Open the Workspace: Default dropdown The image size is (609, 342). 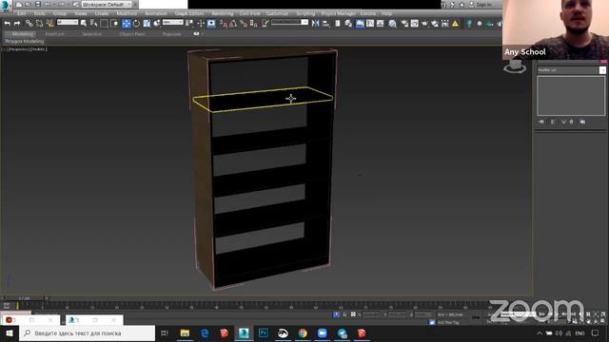point(107,4)
